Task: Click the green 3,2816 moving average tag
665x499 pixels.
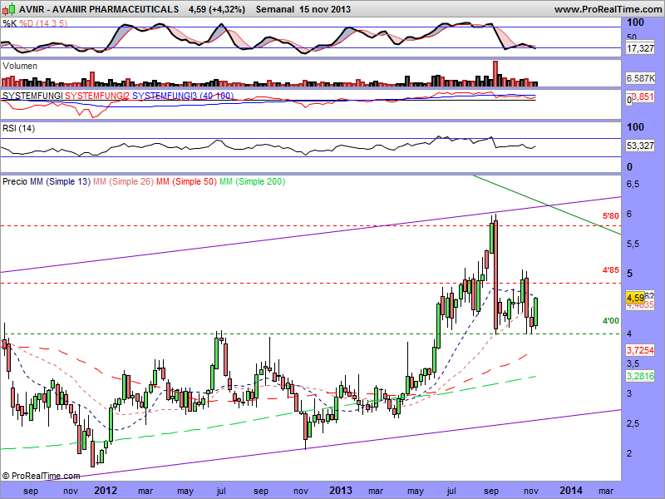Action: 640,376
